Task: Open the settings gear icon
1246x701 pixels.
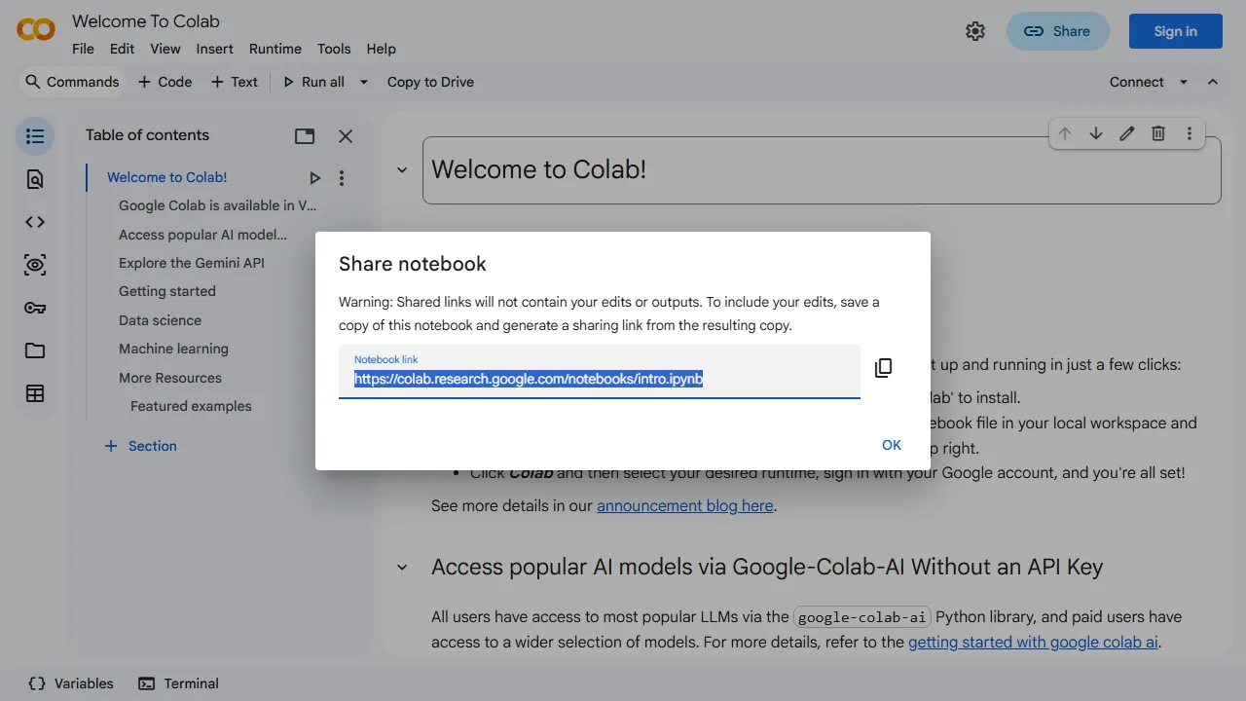Action: point(975,31)
